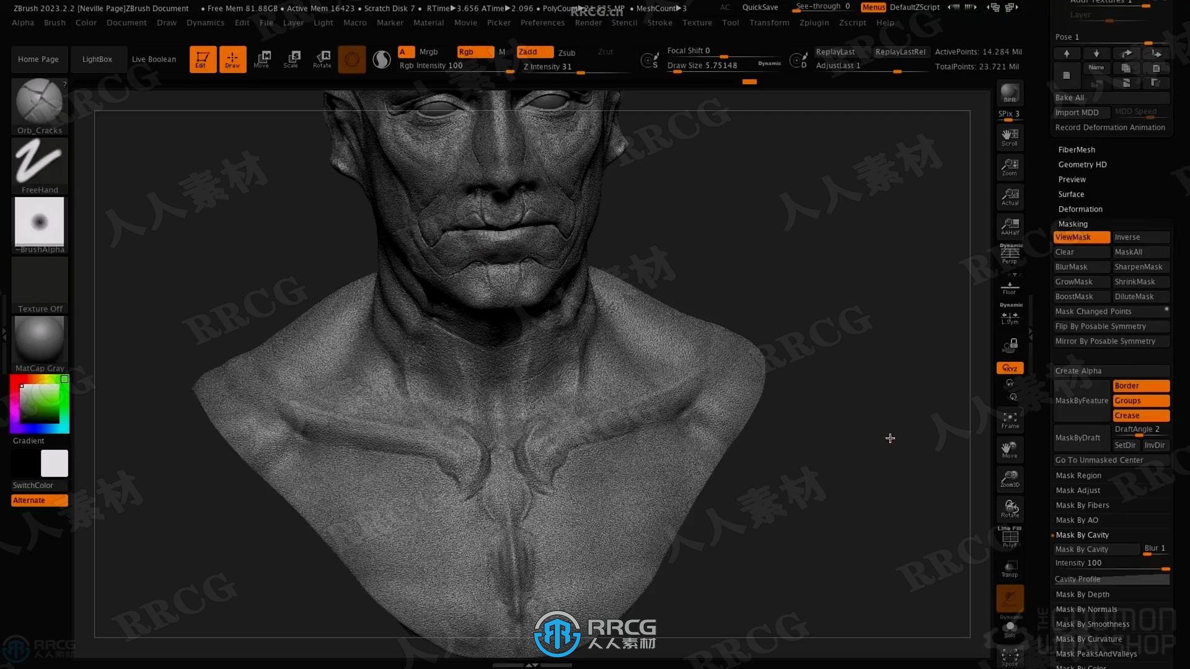Expand the Deformation subpalette
Screen dimensions: 1190x669
[1080, 209]
